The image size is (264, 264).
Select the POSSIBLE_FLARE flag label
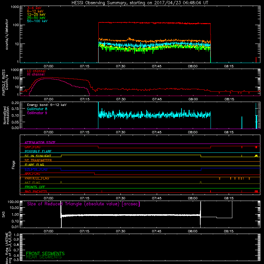click(38, 151)
